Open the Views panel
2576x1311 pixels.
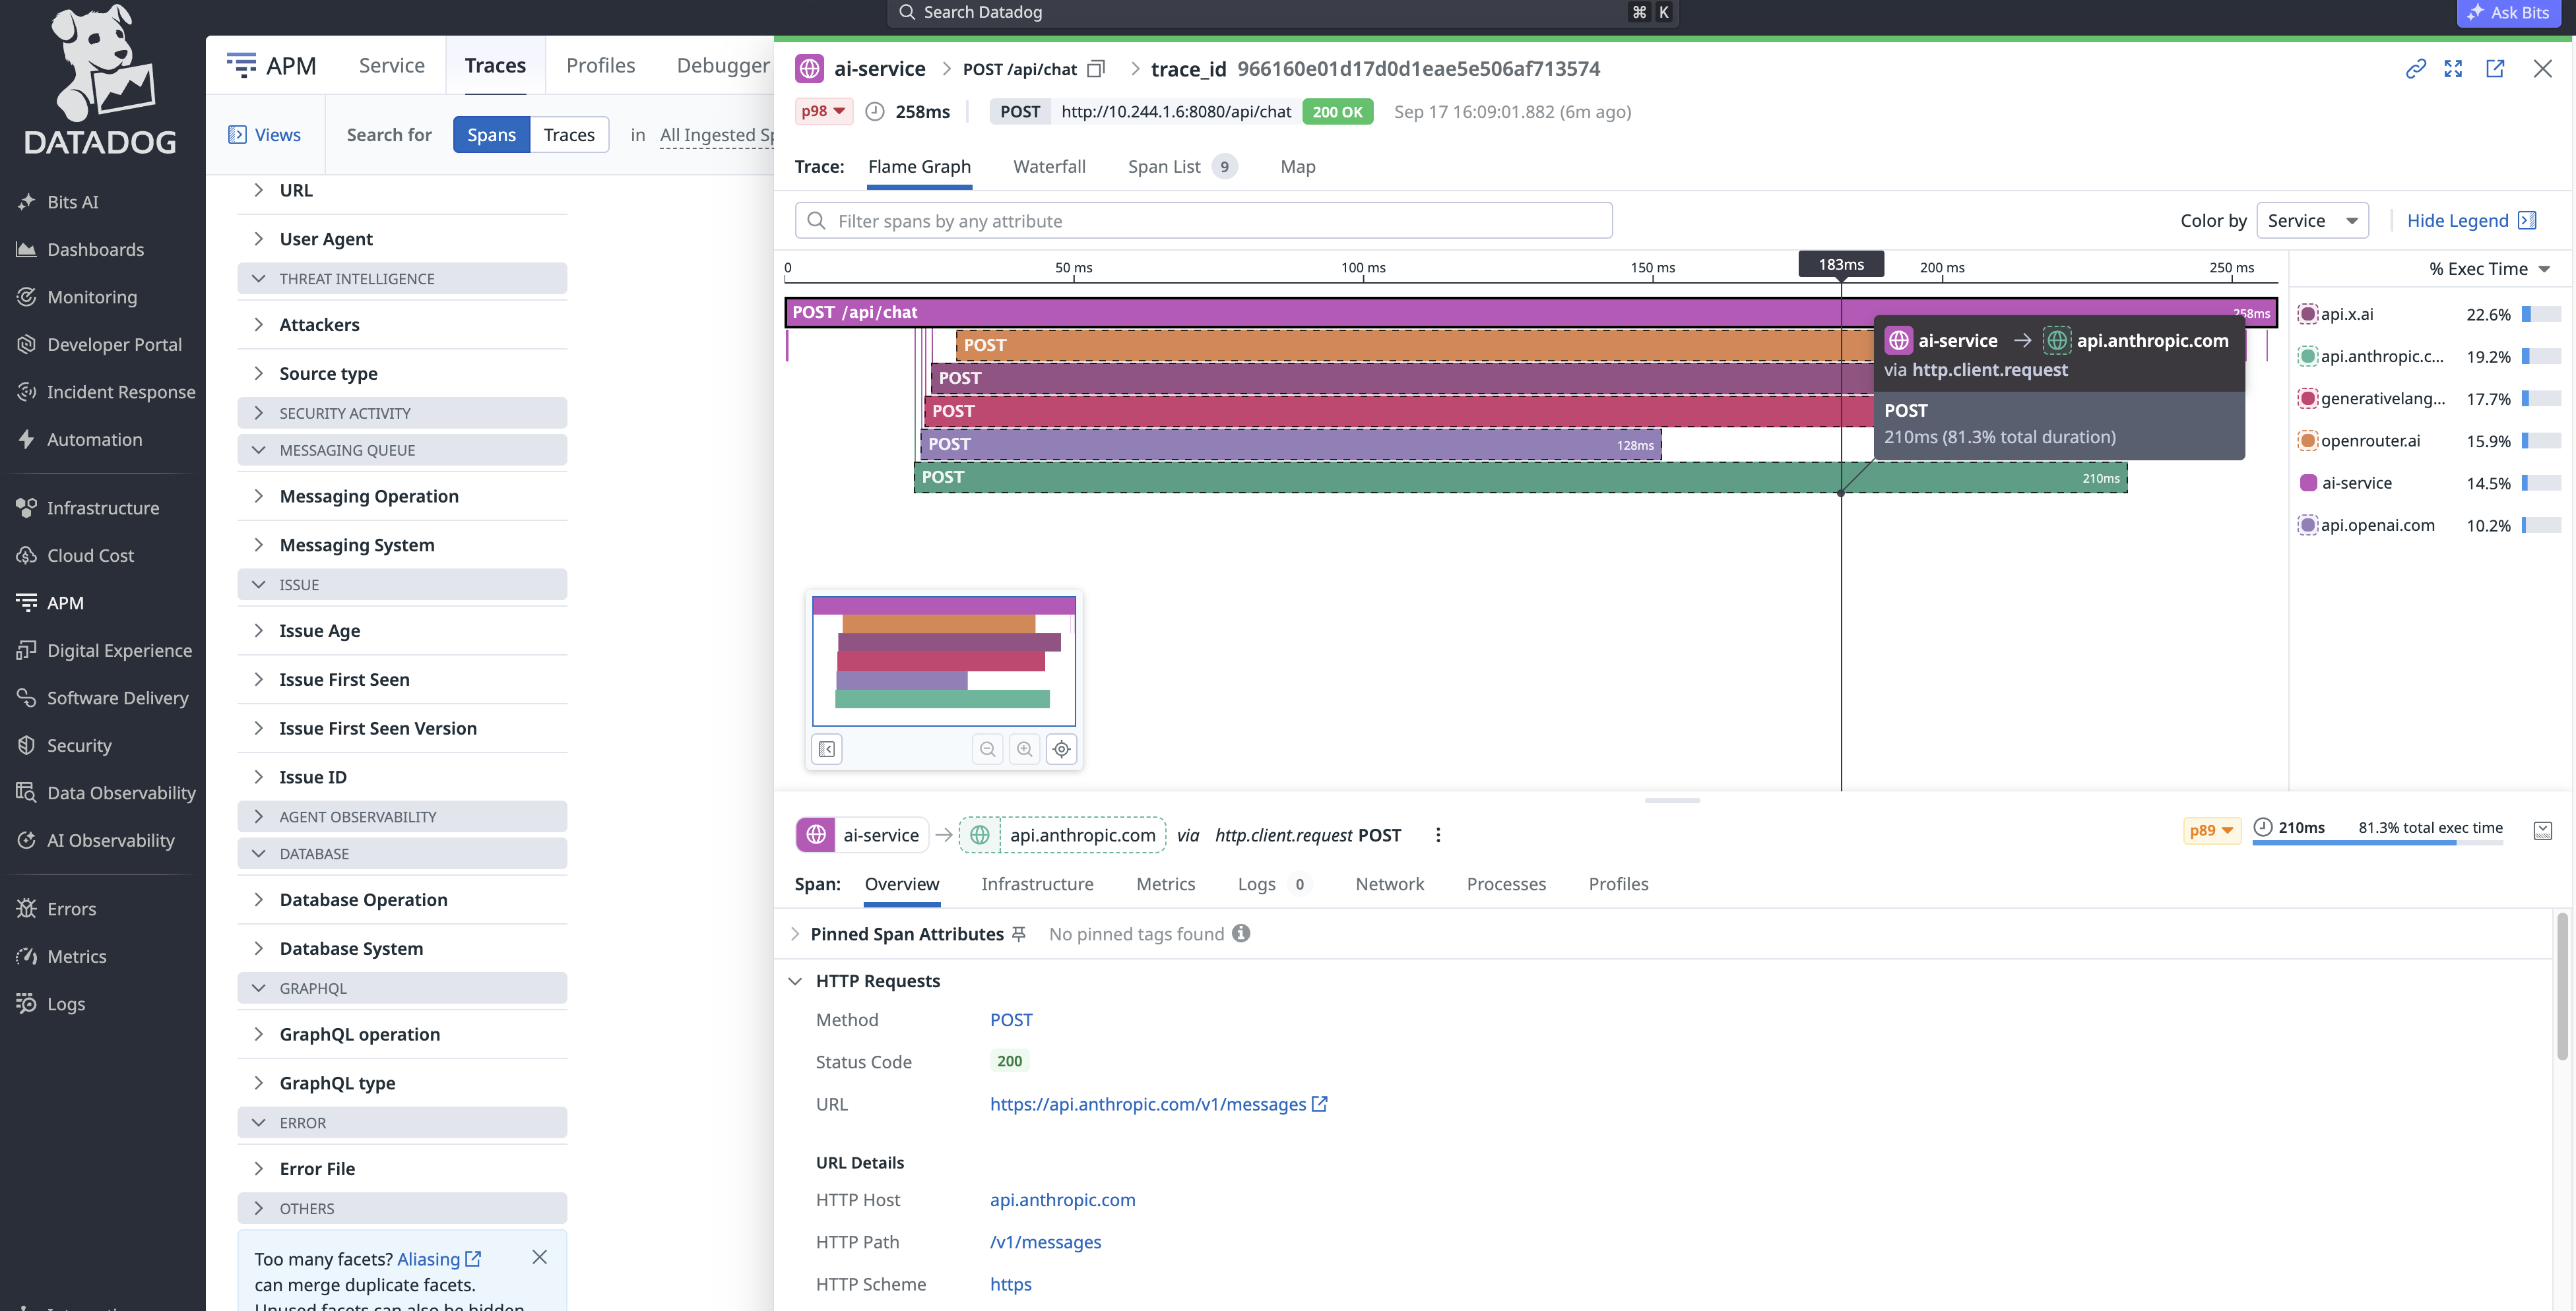[x=264, y=135]
